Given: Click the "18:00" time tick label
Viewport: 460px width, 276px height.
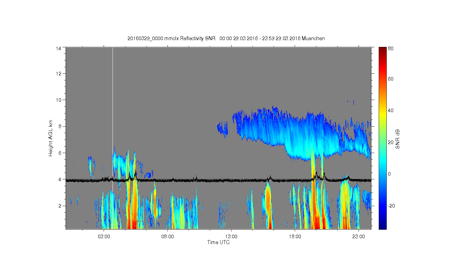Looking at the screenshot, I should 295,236.
